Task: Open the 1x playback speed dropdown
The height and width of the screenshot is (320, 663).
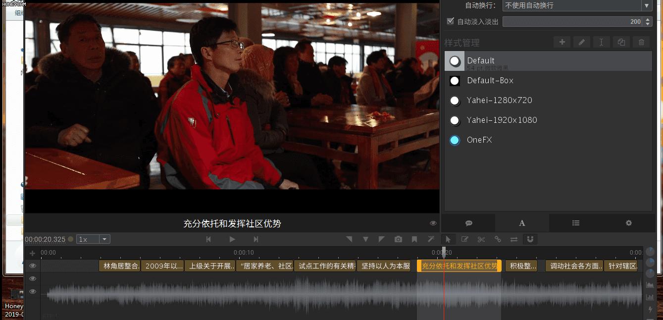Action: [x=93, y=239]
